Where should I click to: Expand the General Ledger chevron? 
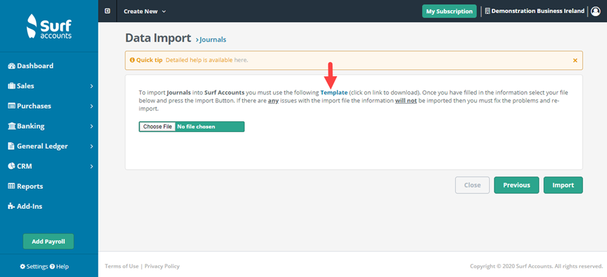(92, 147)
